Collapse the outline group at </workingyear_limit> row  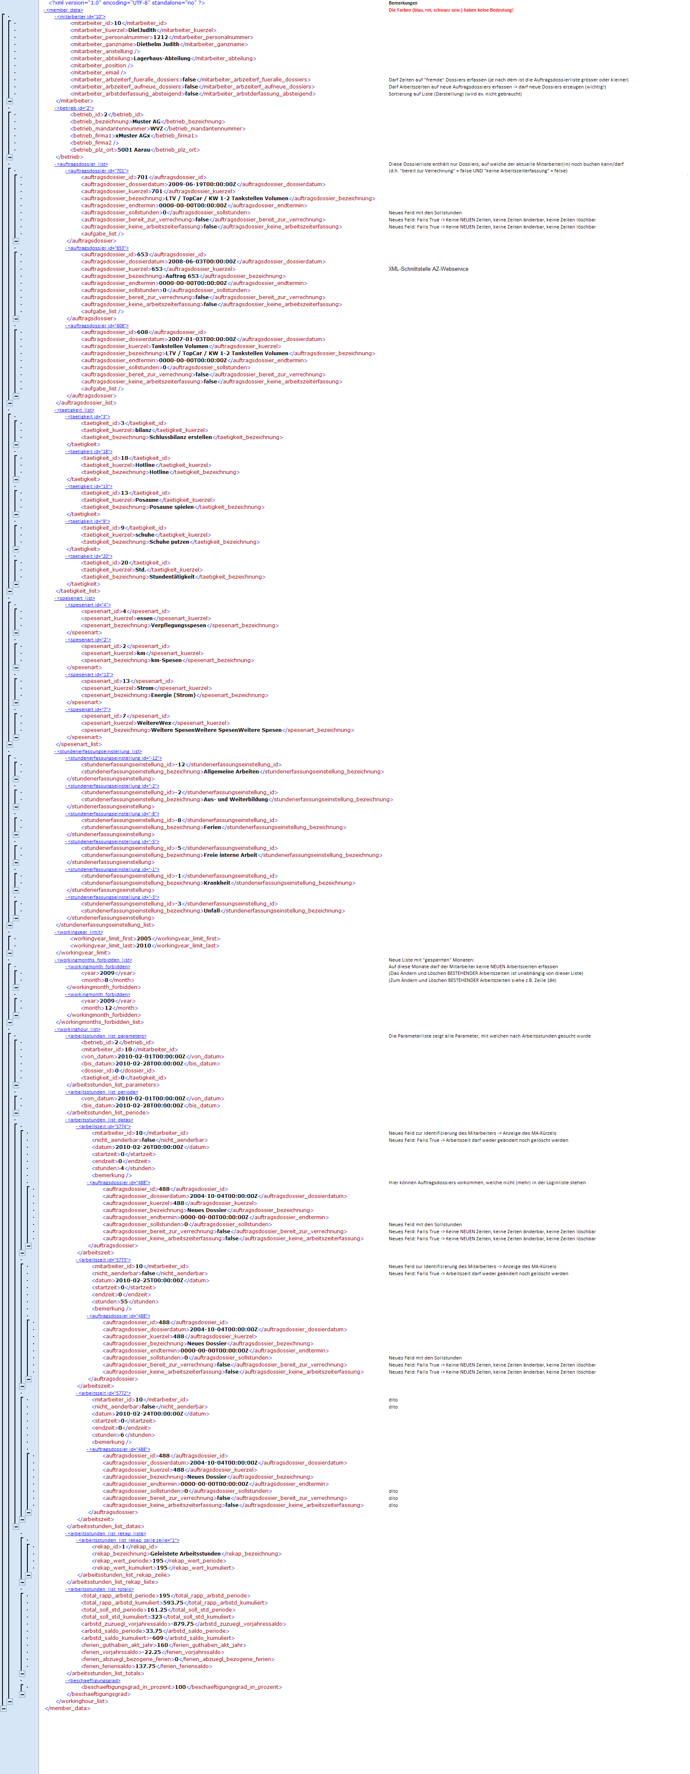pos(10,953)
